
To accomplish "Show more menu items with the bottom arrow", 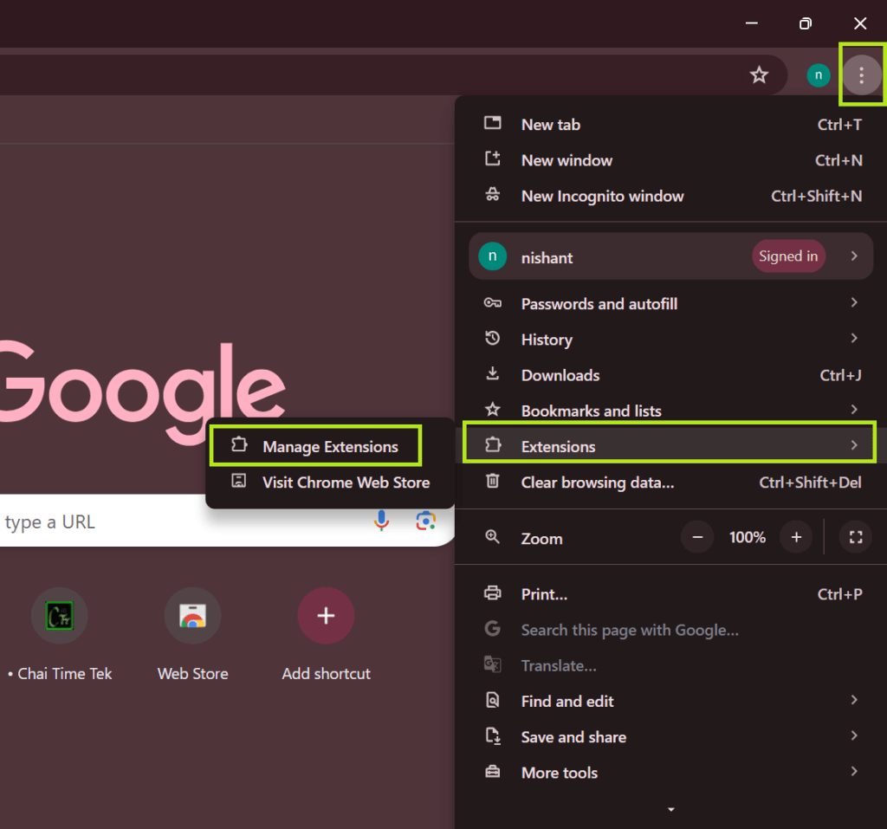I will [671, 810].
